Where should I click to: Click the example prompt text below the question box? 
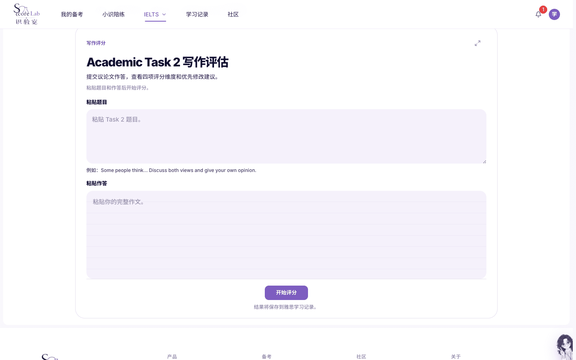point(171,170)
